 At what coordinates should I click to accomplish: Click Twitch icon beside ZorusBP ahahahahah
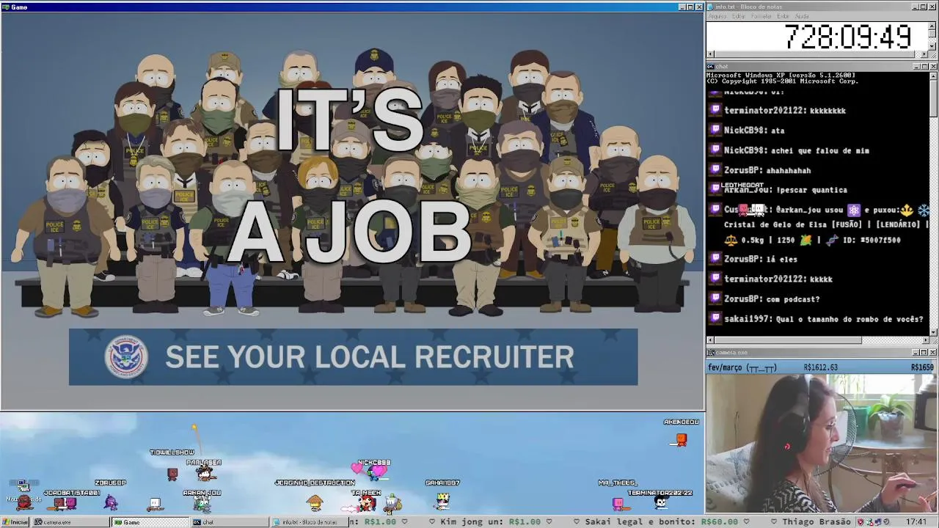click(x=715, y=169)
